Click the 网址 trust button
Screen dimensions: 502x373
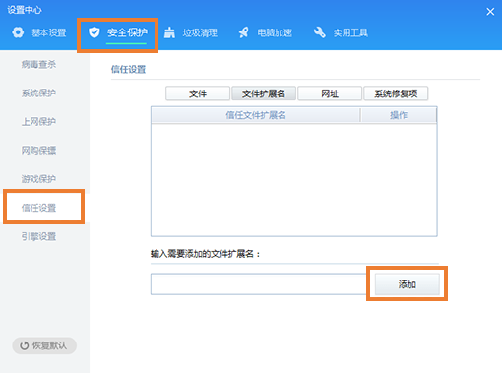tap(330, 93)
